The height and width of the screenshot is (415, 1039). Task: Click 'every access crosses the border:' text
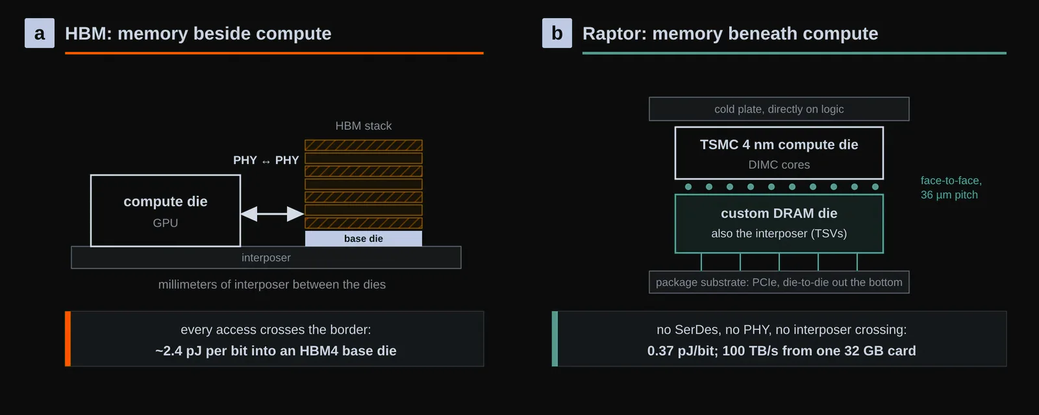click(276, 329)
